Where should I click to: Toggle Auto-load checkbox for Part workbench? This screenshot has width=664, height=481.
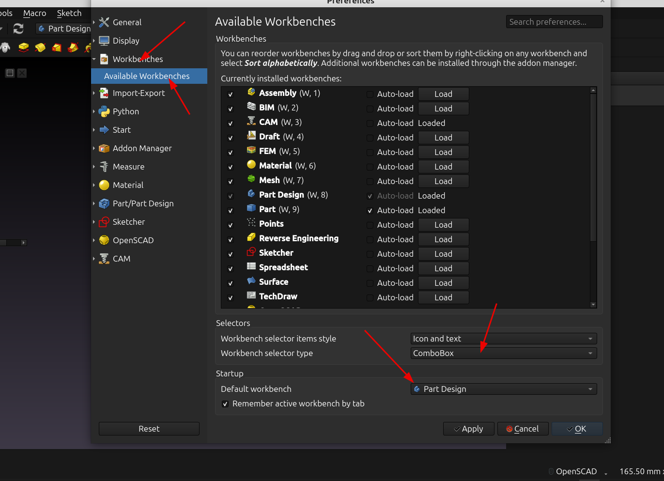point(370,211)
